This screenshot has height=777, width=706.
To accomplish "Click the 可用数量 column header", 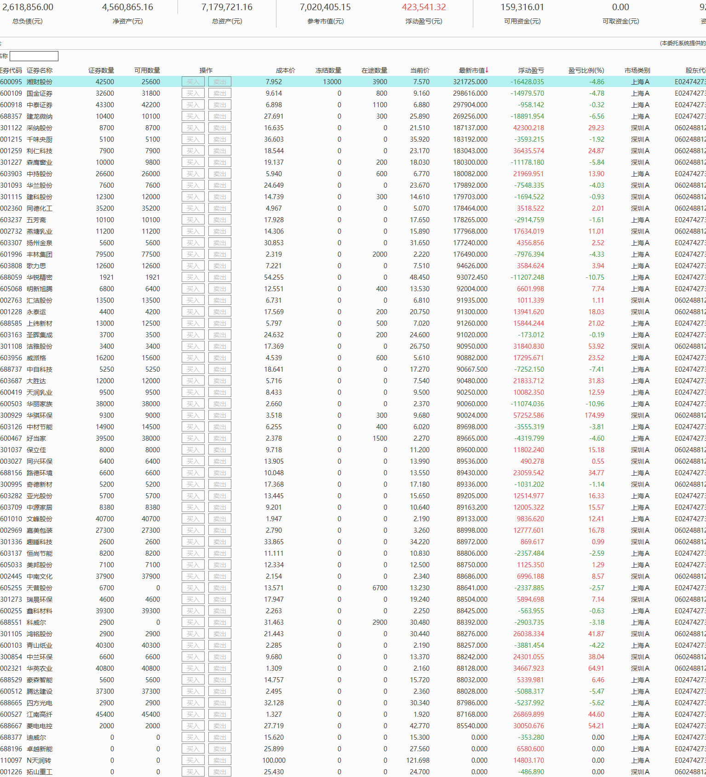I will coord(147,70).
